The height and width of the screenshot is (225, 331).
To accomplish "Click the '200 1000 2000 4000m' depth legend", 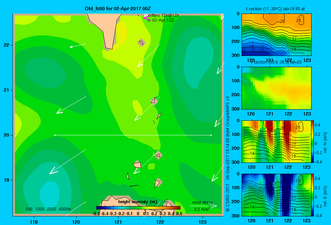I will (x=48, y=209).
